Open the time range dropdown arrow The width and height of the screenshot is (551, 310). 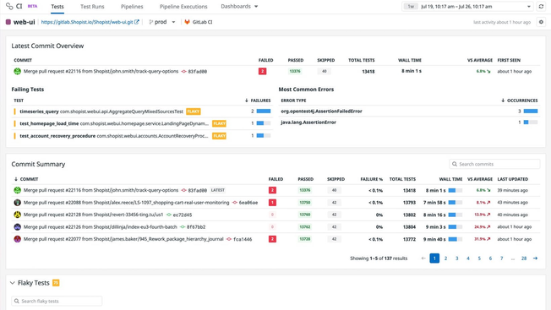[x=529, y=6]
